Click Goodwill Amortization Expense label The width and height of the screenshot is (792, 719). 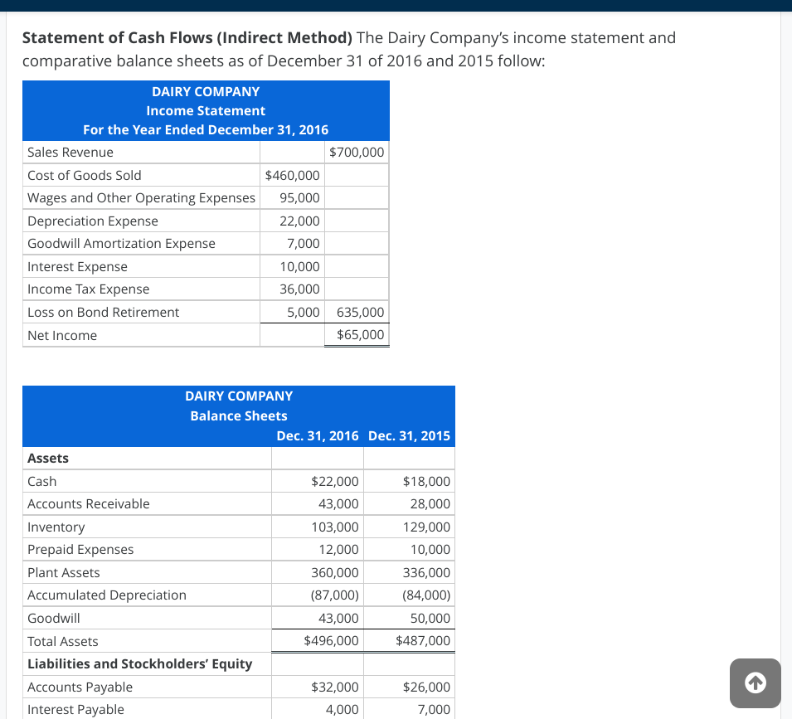(x=121, y=243)
